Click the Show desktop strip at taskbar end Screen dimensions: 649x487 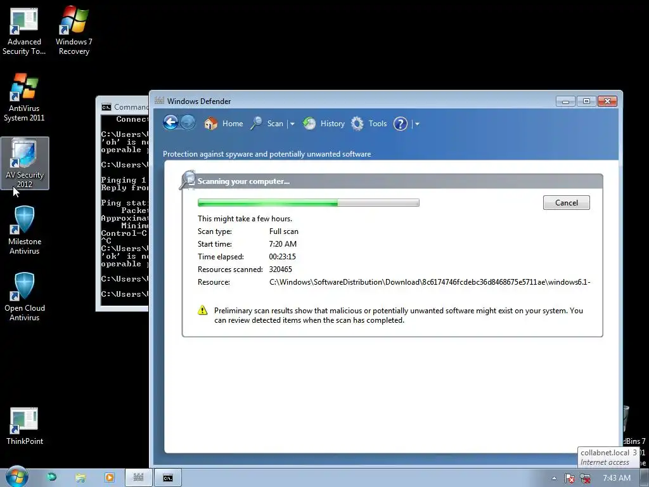tap(645, 478)
